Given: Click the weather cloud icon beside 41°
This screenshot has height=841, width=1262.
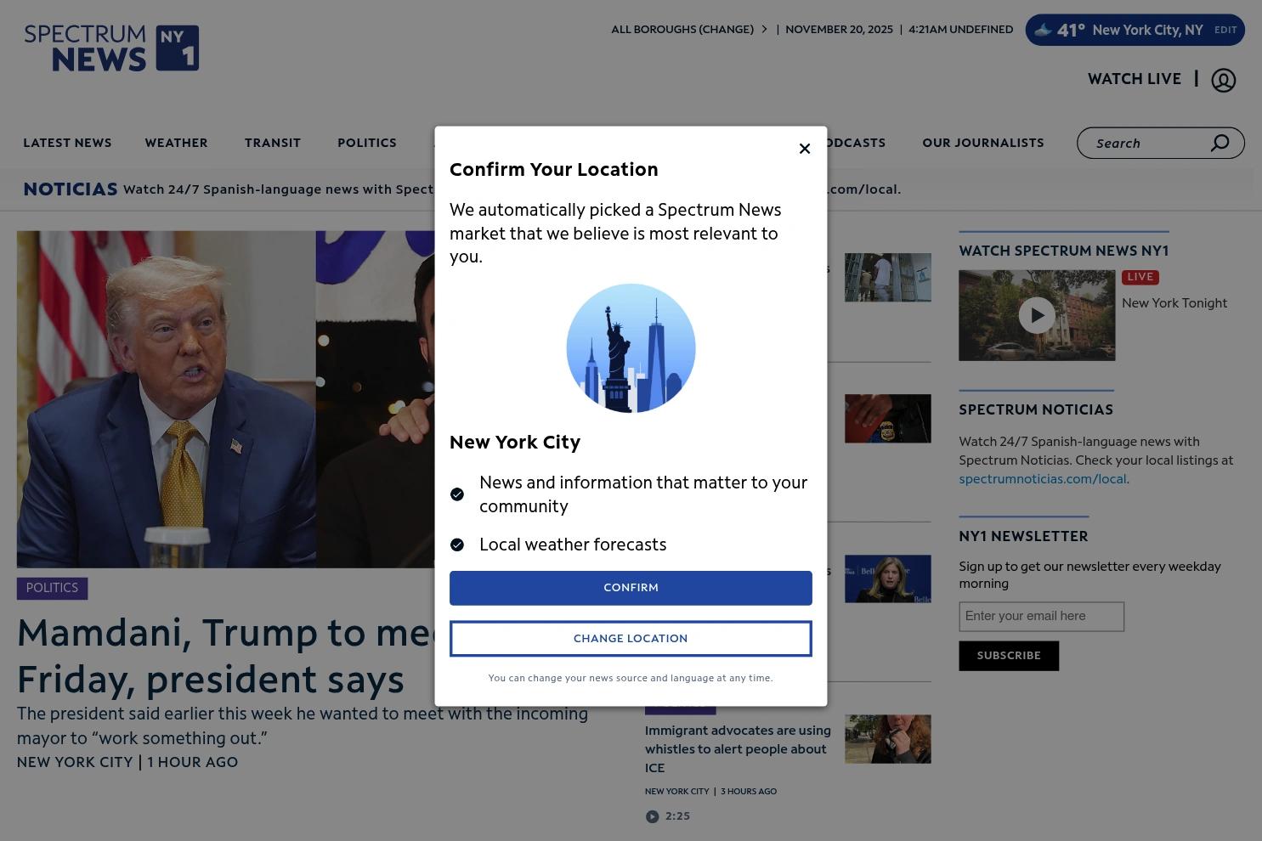Looking at the screenshot, I should pos(1043,31).
